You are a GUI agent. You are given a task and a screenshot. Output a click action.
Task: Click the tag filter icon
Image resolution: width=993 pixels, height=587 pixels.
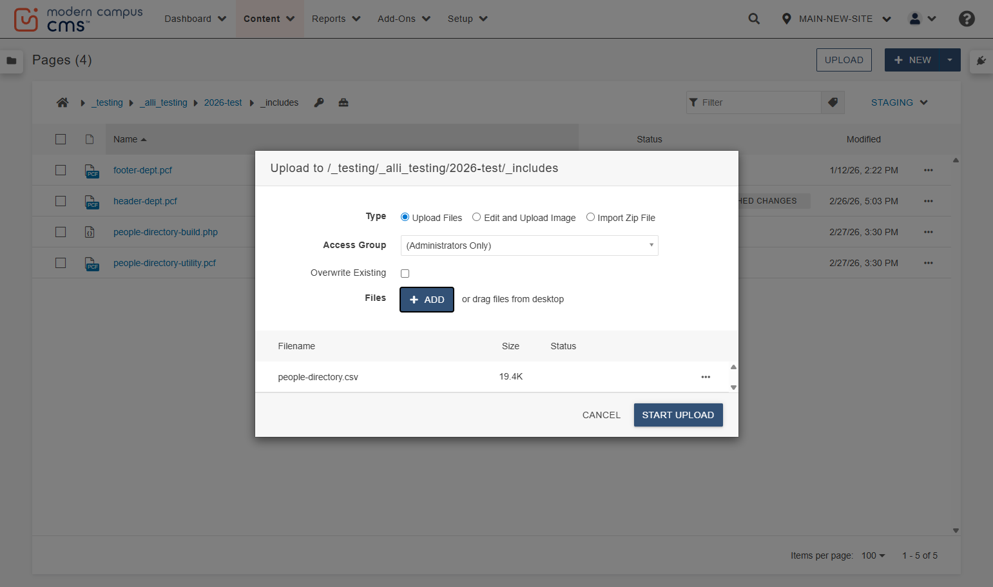click(x=833, y=102)
